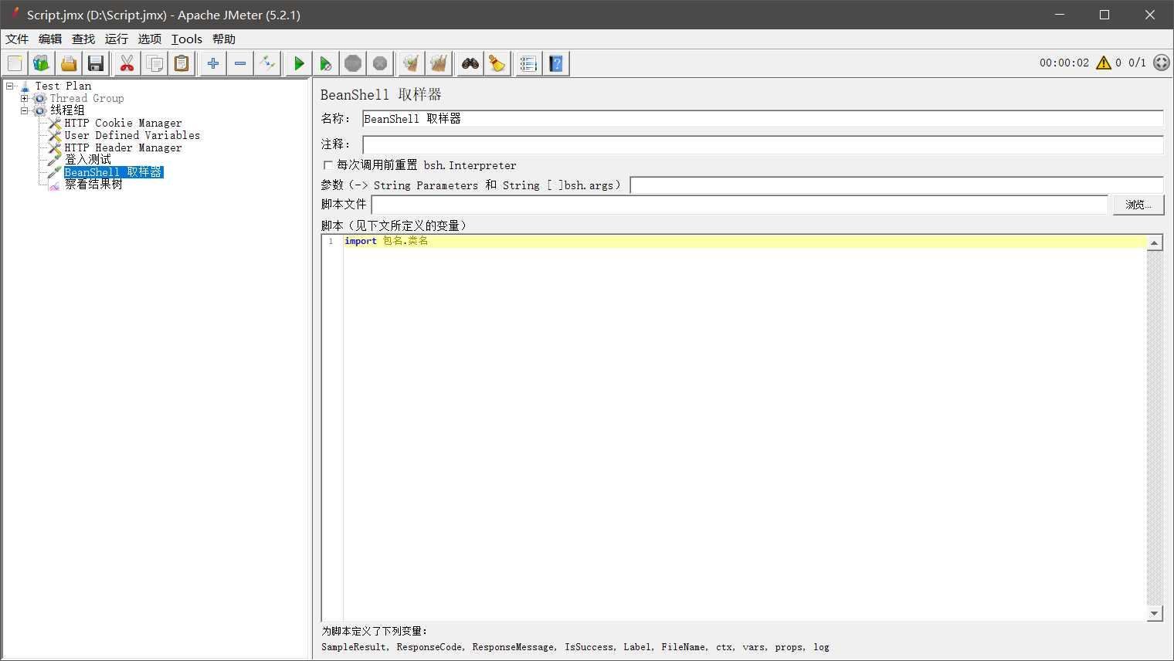This screenshot has width=1174, height=661.
Task: Open the 查找 menu
Action: (83, 39)
